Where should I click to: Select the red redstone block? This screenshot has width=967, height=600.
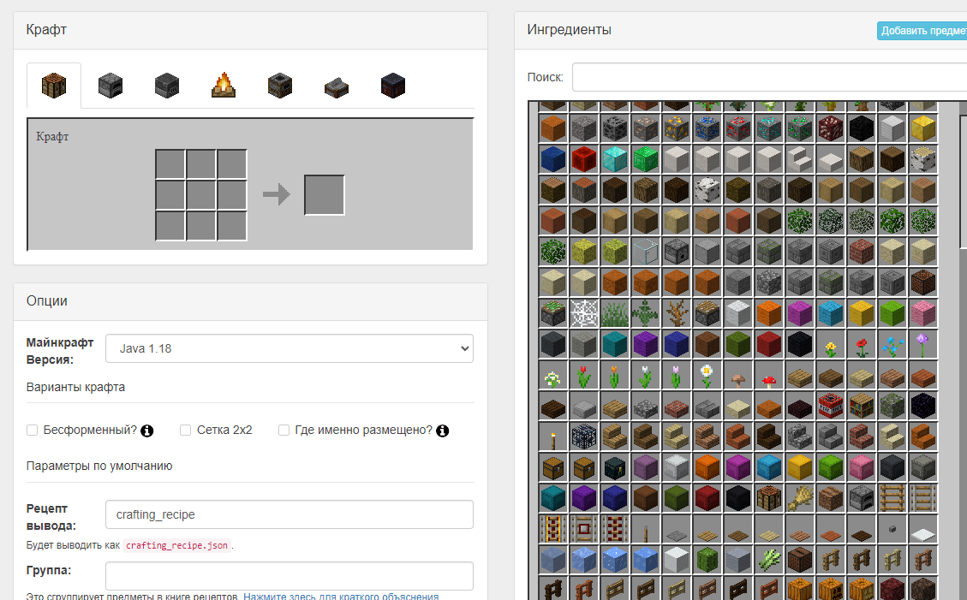point(583,159)
